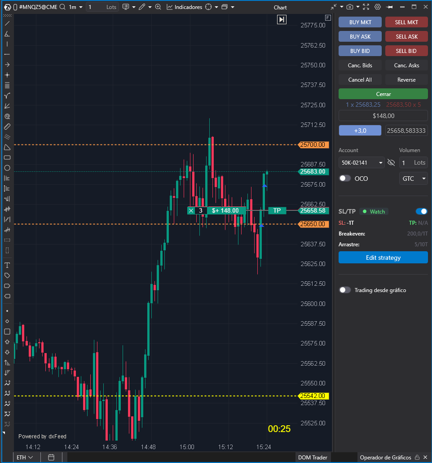The width and height of the screenshot is (432, 463).
Task: Open the ETH session dropdown
Action: point(25,457)
